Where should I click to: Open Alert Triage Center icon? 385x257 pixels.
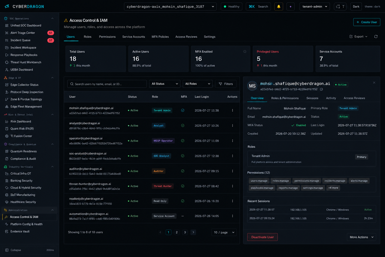[7, 33]
